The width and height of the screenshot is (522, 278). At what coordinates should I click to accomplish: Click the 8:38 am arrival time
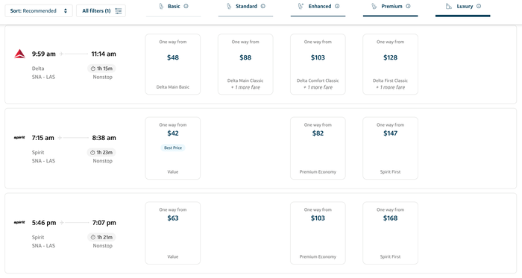coord(104,138)
